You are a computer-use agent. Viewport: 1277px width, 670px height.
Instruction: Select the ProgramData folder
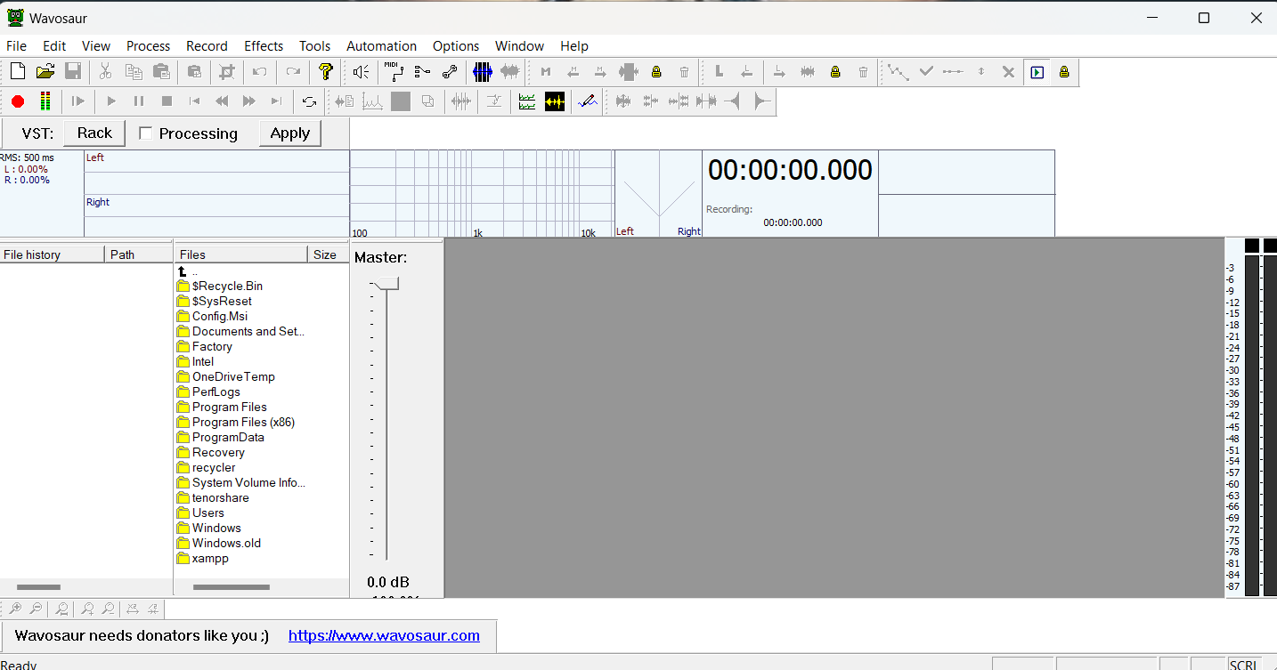221,437
